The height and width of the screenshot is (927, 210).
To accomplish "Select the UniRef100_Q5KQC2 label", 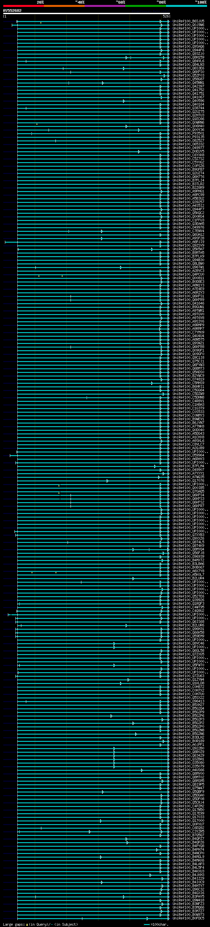I will point(188,213).
